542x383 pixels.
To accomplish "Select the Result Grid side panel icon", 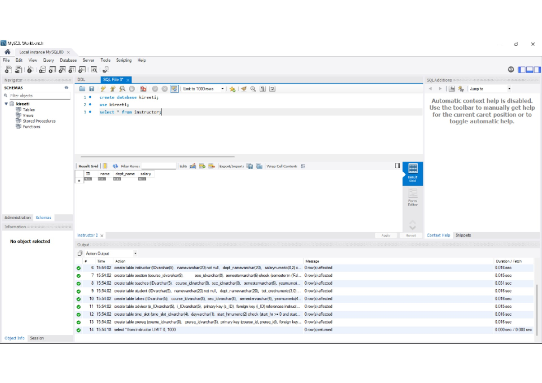I will (413, 174).
